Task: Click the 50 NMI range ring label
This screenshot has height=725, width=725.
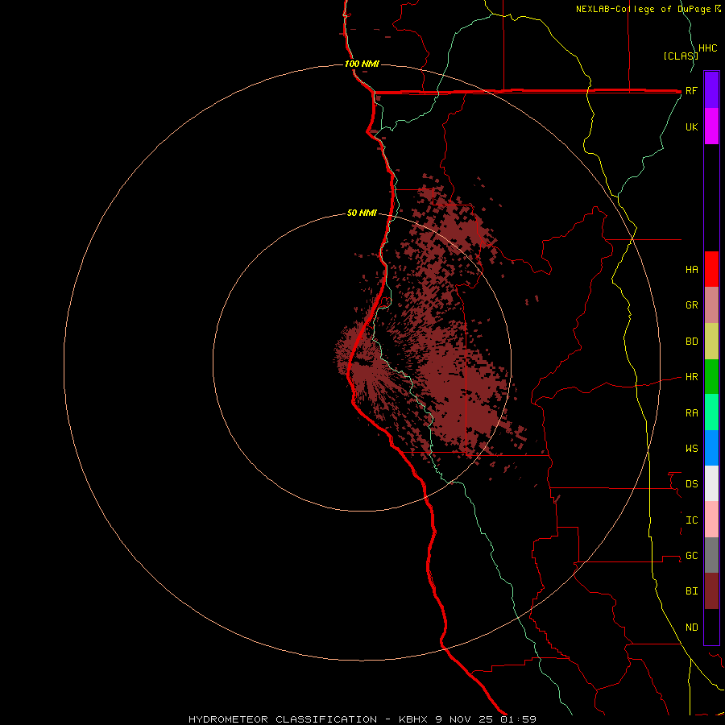Action: tap(362, 213)
